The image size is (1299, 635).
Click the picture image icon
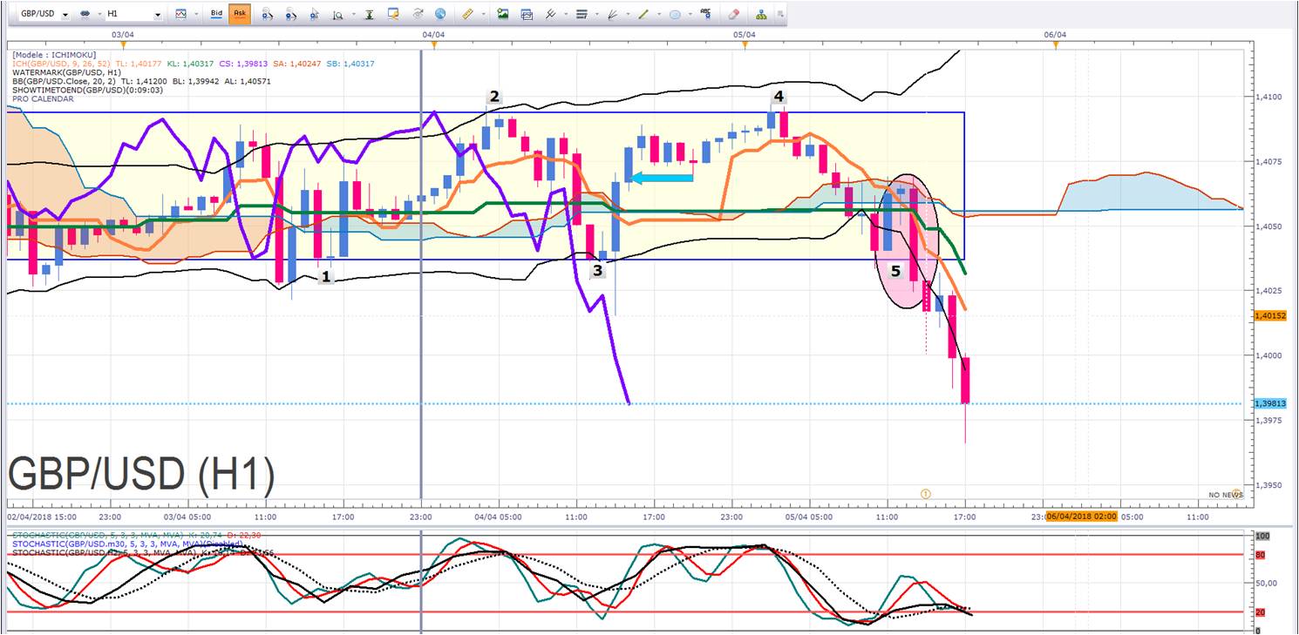(x=503, y=15)
